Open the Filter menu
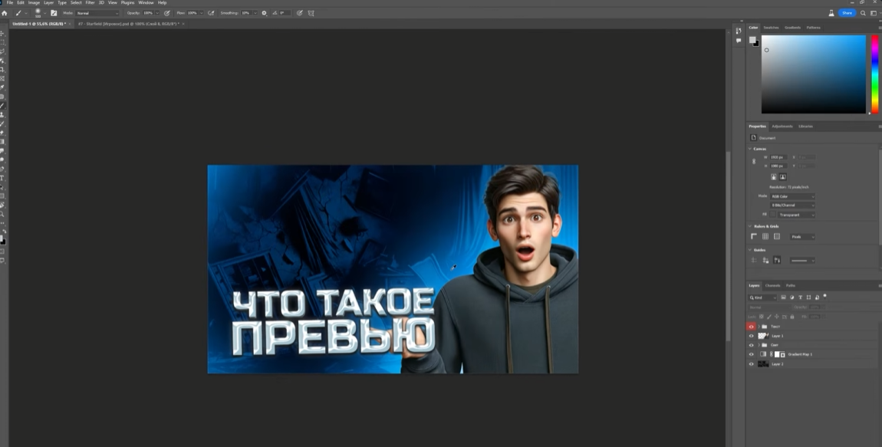The width and height of the screenshot is (882, 447). coord(90,3)
